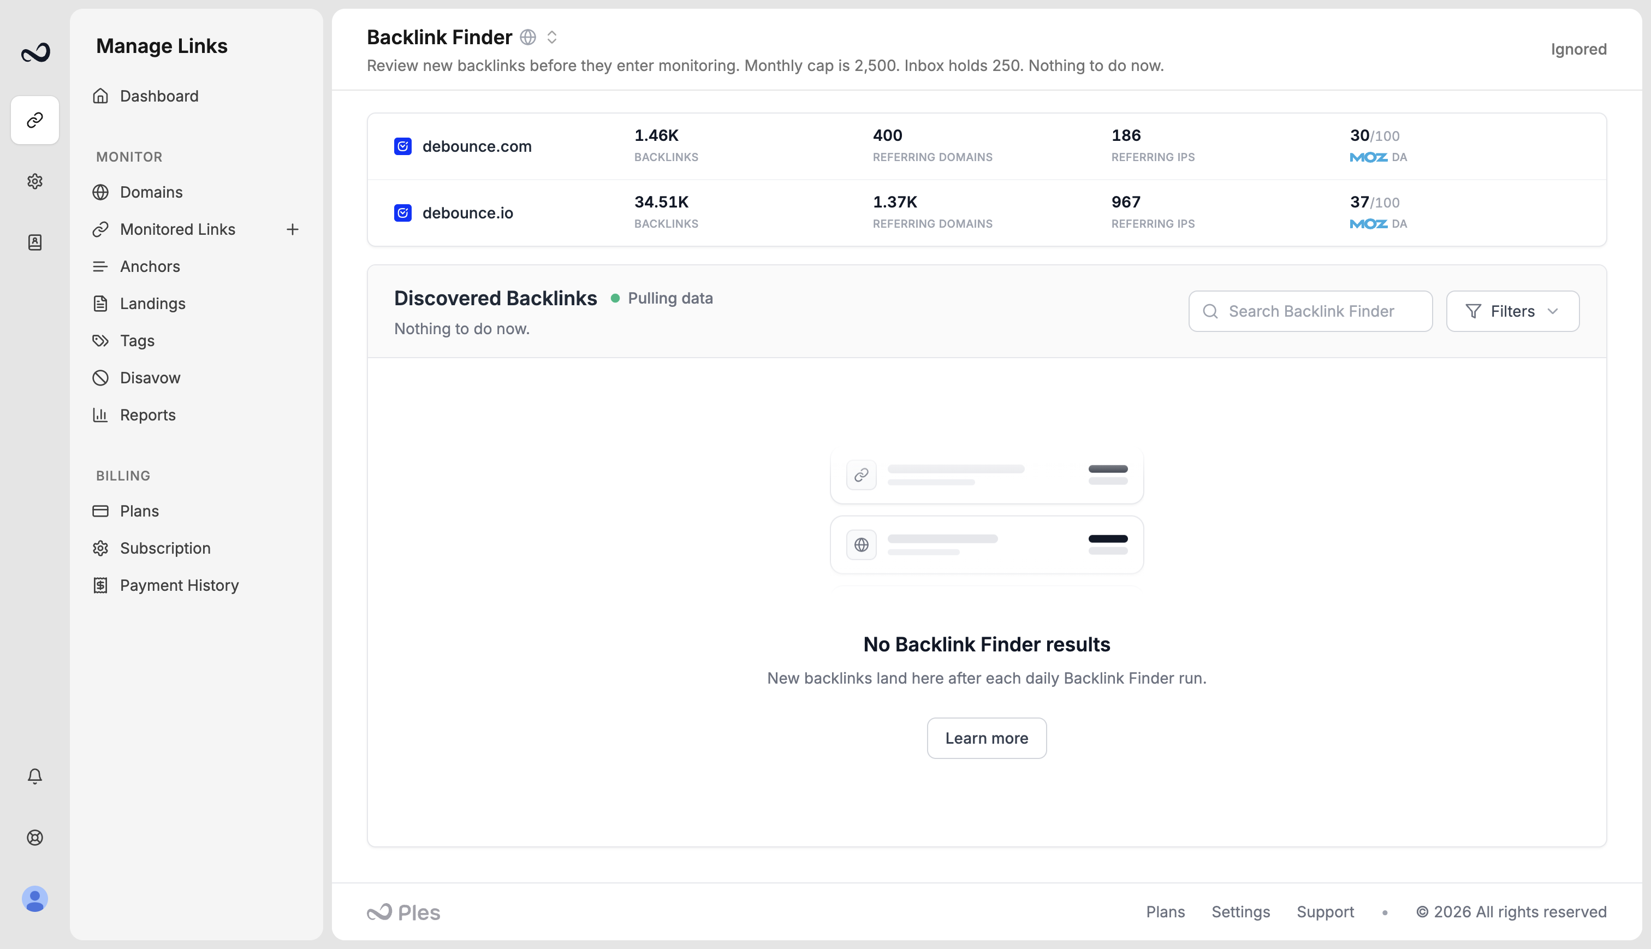Click the Settings footer link
1651x949 pixels.
coord(1240,912)
